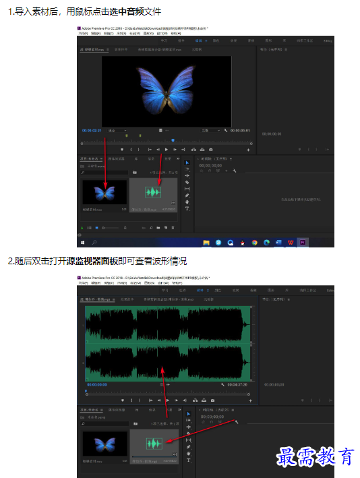Click Drag Video Only icon under butterfly preview
Viewport: 360px width, 478px height.
[x=160, y=131]
